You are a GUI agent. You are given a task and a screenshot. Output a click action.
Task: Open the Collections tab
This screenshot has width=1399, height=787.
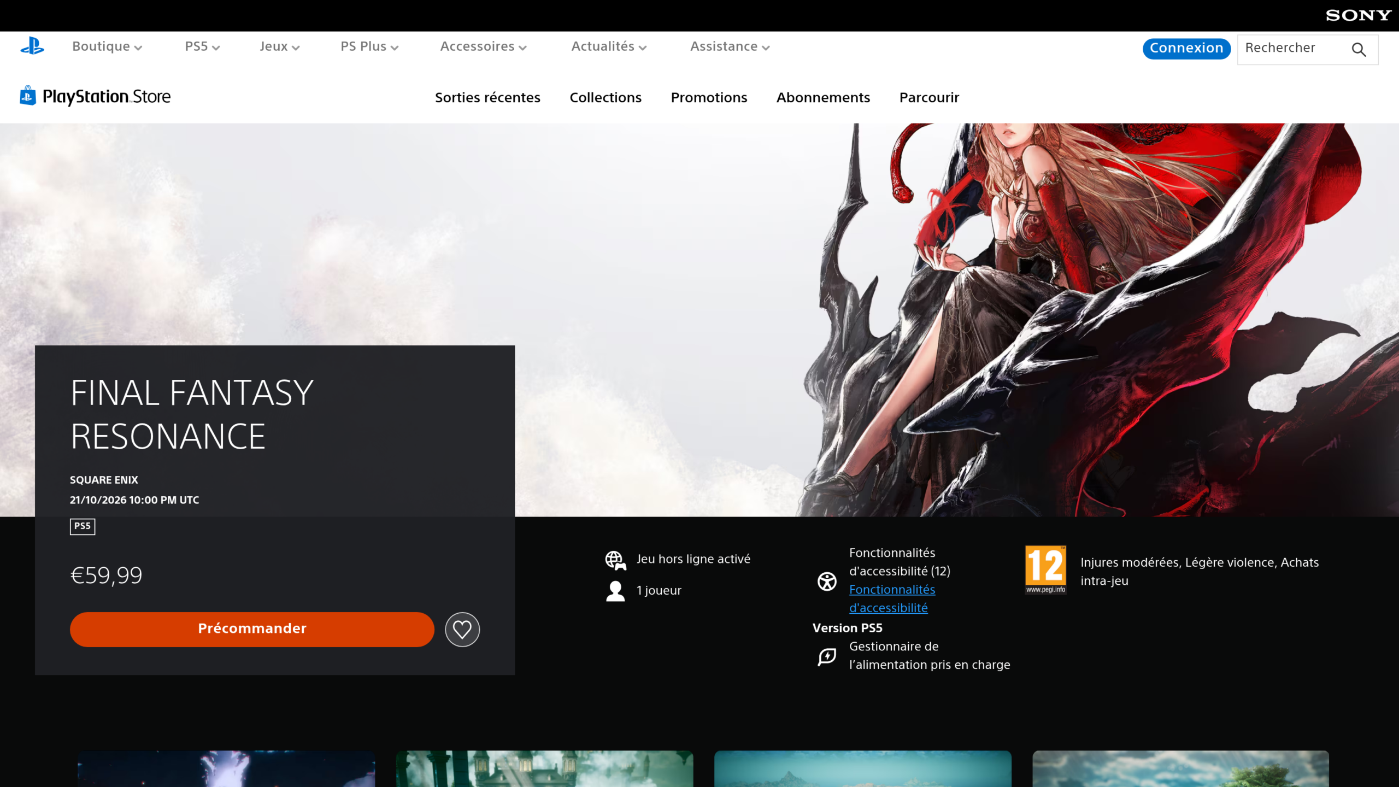coord(606,98)
